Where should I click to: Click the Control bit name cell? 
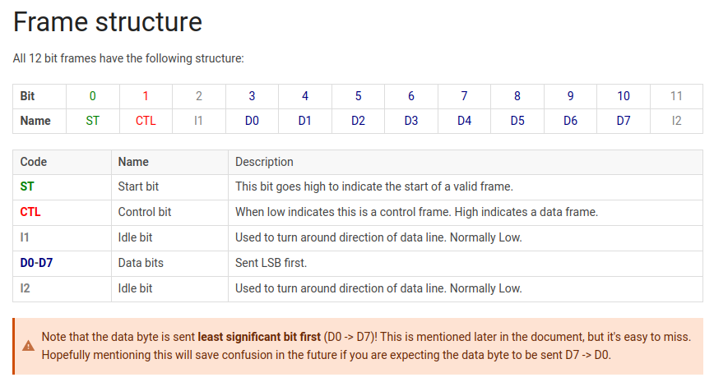(144, 212)
